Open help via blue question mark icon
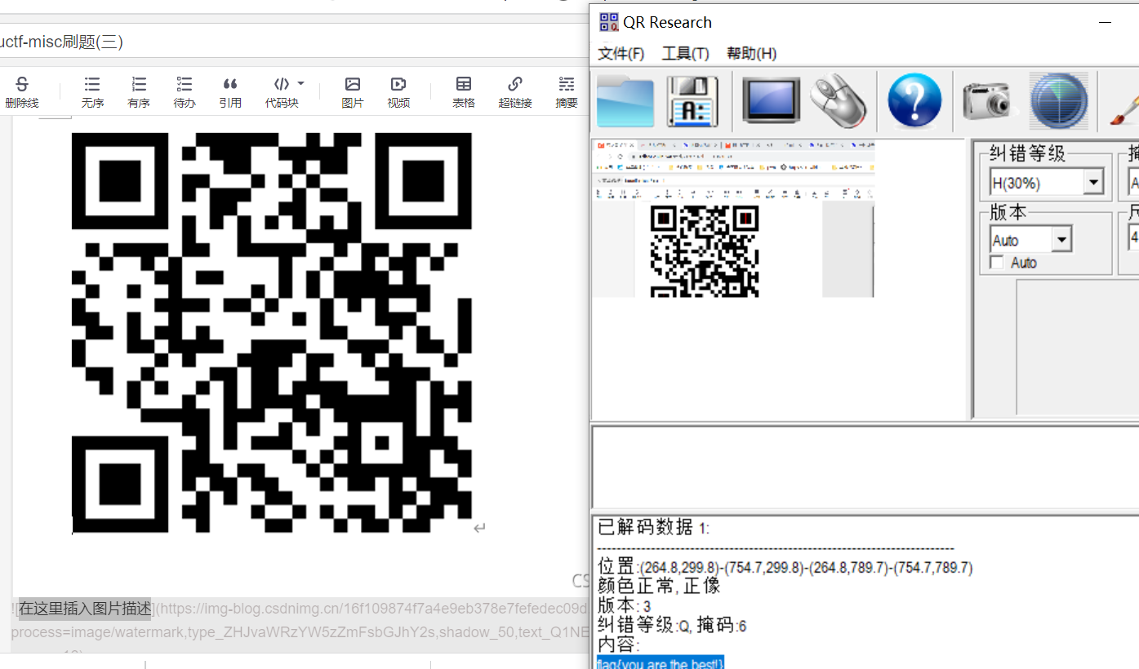This screenshot has height=669, width=1139. click(914, 101)
